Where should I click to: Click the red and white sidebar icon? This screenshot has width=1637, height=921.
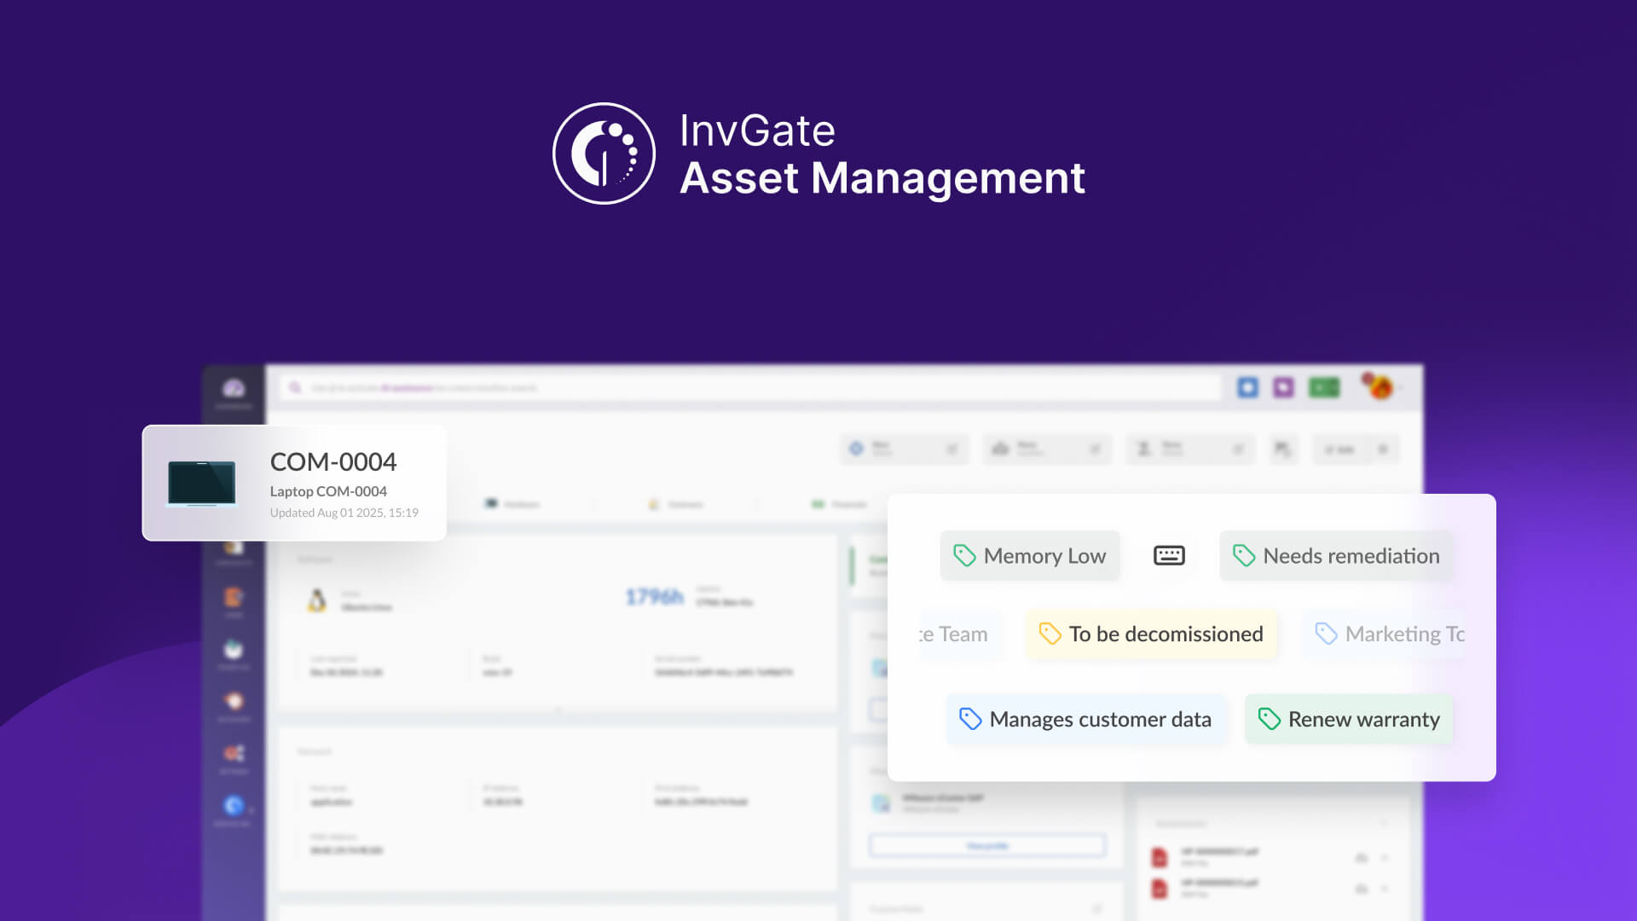(x=234, y=753)
